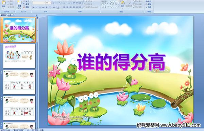This screenshot has height=131, width=204.
Task: Click the Paste clipboard icon
Action: [4, 3]
